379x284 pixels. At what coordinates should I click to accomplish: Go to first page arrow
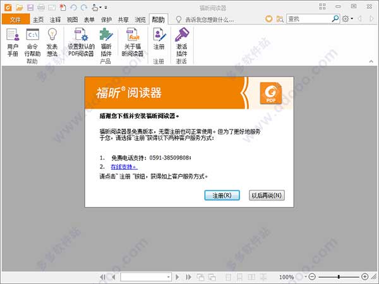[103, 277]
